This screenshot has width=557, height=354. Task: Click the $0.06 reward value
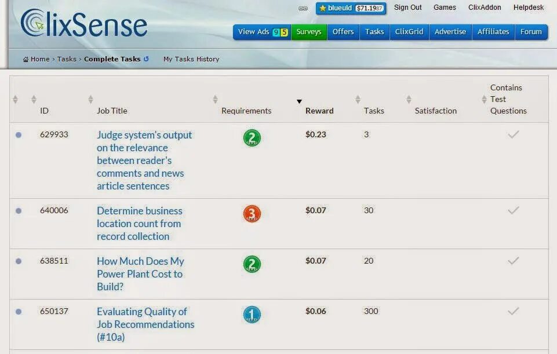click(x=316, y=311)
